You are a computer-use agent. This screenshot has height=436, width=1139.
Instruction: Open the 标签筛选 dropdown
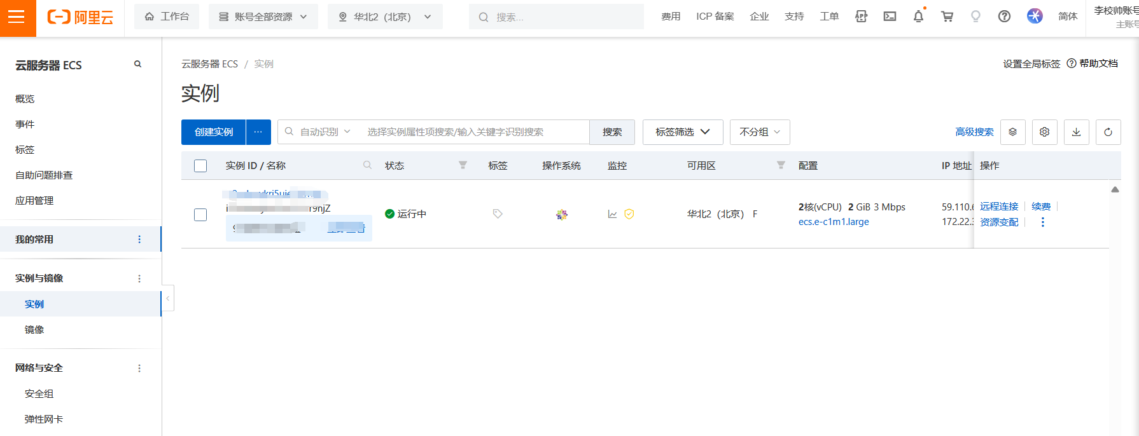[x=682, y=132]
